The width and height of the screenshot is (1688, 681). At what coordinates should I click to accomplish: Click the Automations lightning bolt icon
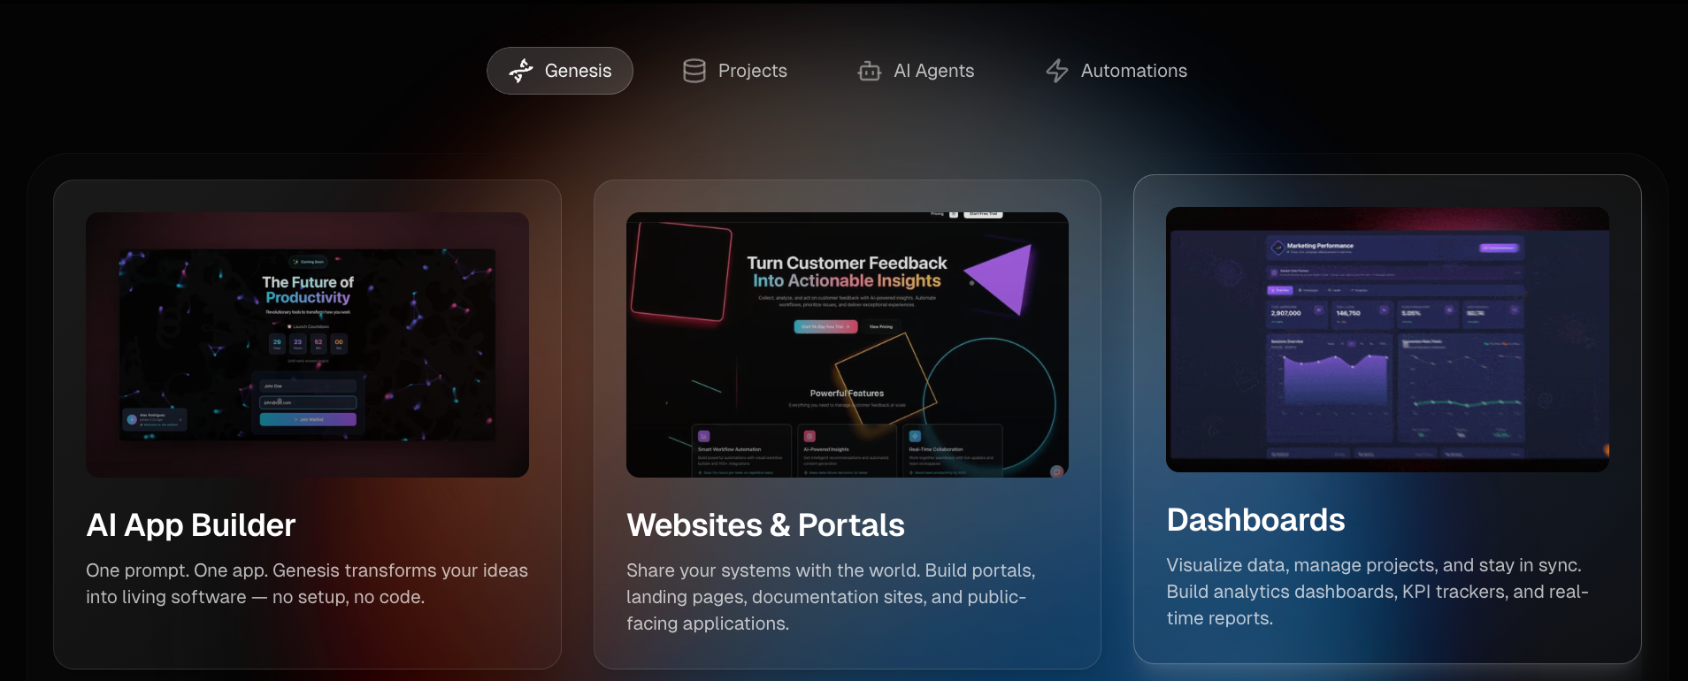1057,71
